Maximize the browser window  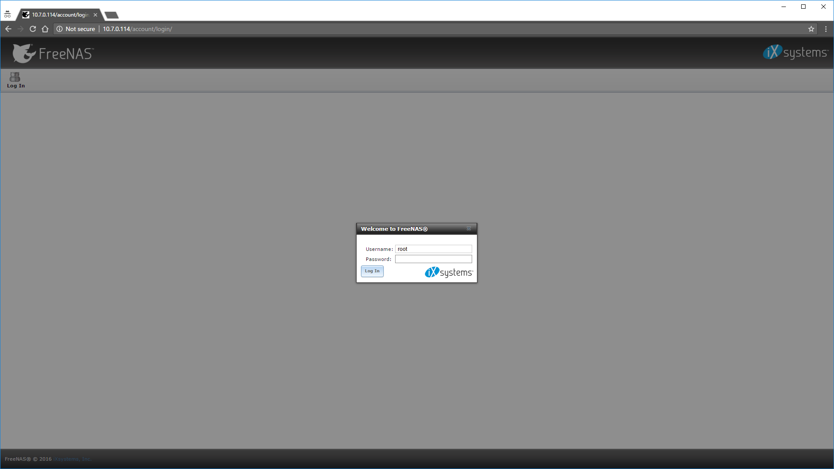803,7
